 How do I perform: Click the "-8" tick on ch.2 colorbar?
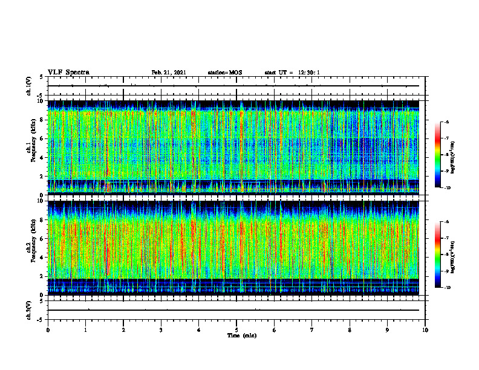point(447,255)
